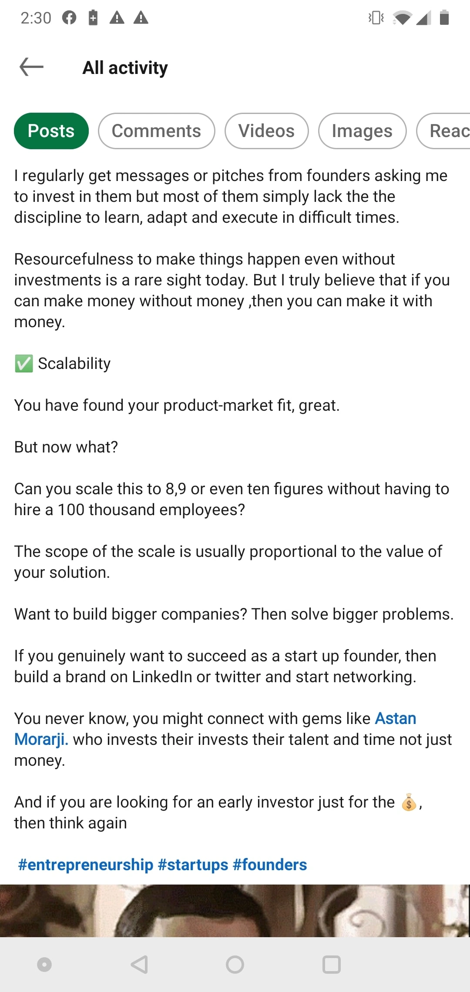Viewport: 470px width, 992px height.
Task: Tap the battery saver notification icon
Action: (93, 18)
